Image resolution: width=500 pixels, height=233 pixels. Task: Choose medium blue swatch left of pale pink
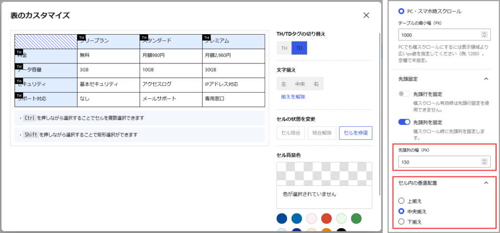point(297,219)
